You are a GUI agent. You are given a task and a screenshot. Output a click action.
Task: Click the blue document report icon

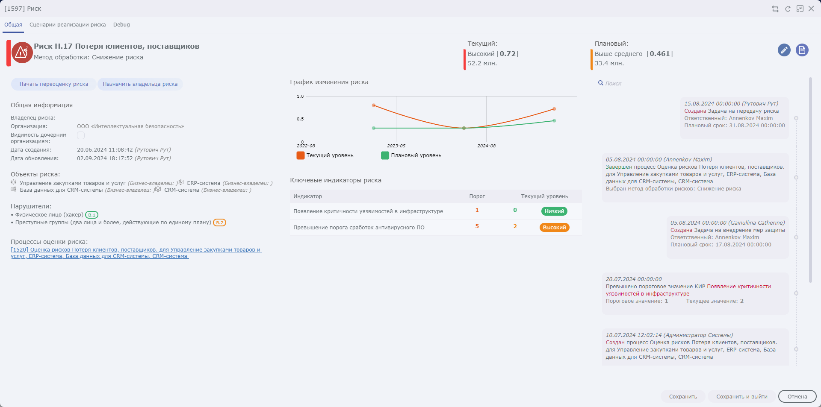(x=802, y=50)
